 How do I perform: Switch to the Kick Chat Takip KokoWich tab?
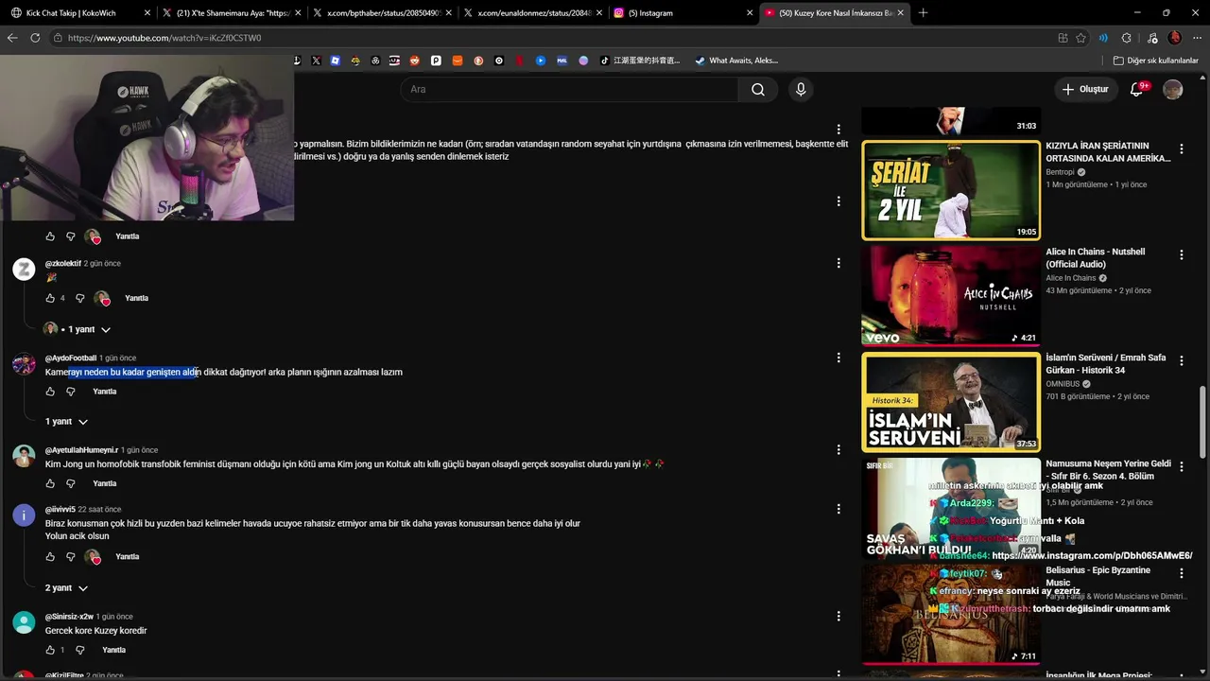click(x=79, y=13)
